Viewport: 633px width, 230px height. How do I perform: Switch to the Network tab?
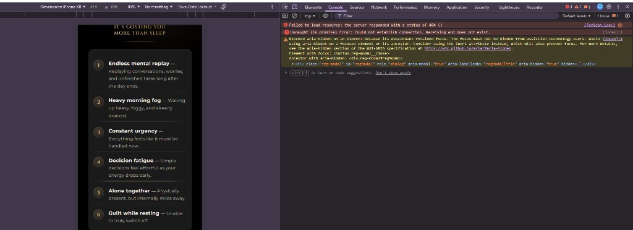379,7
